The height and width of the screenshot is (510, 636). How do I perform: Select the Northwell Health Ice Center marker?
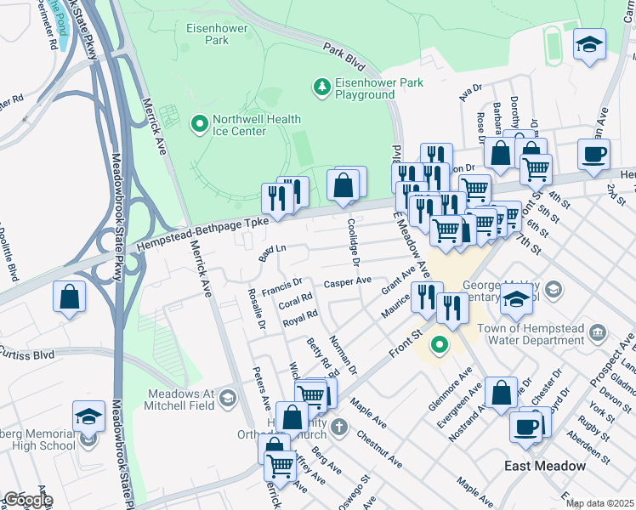(x=200, y=125)
